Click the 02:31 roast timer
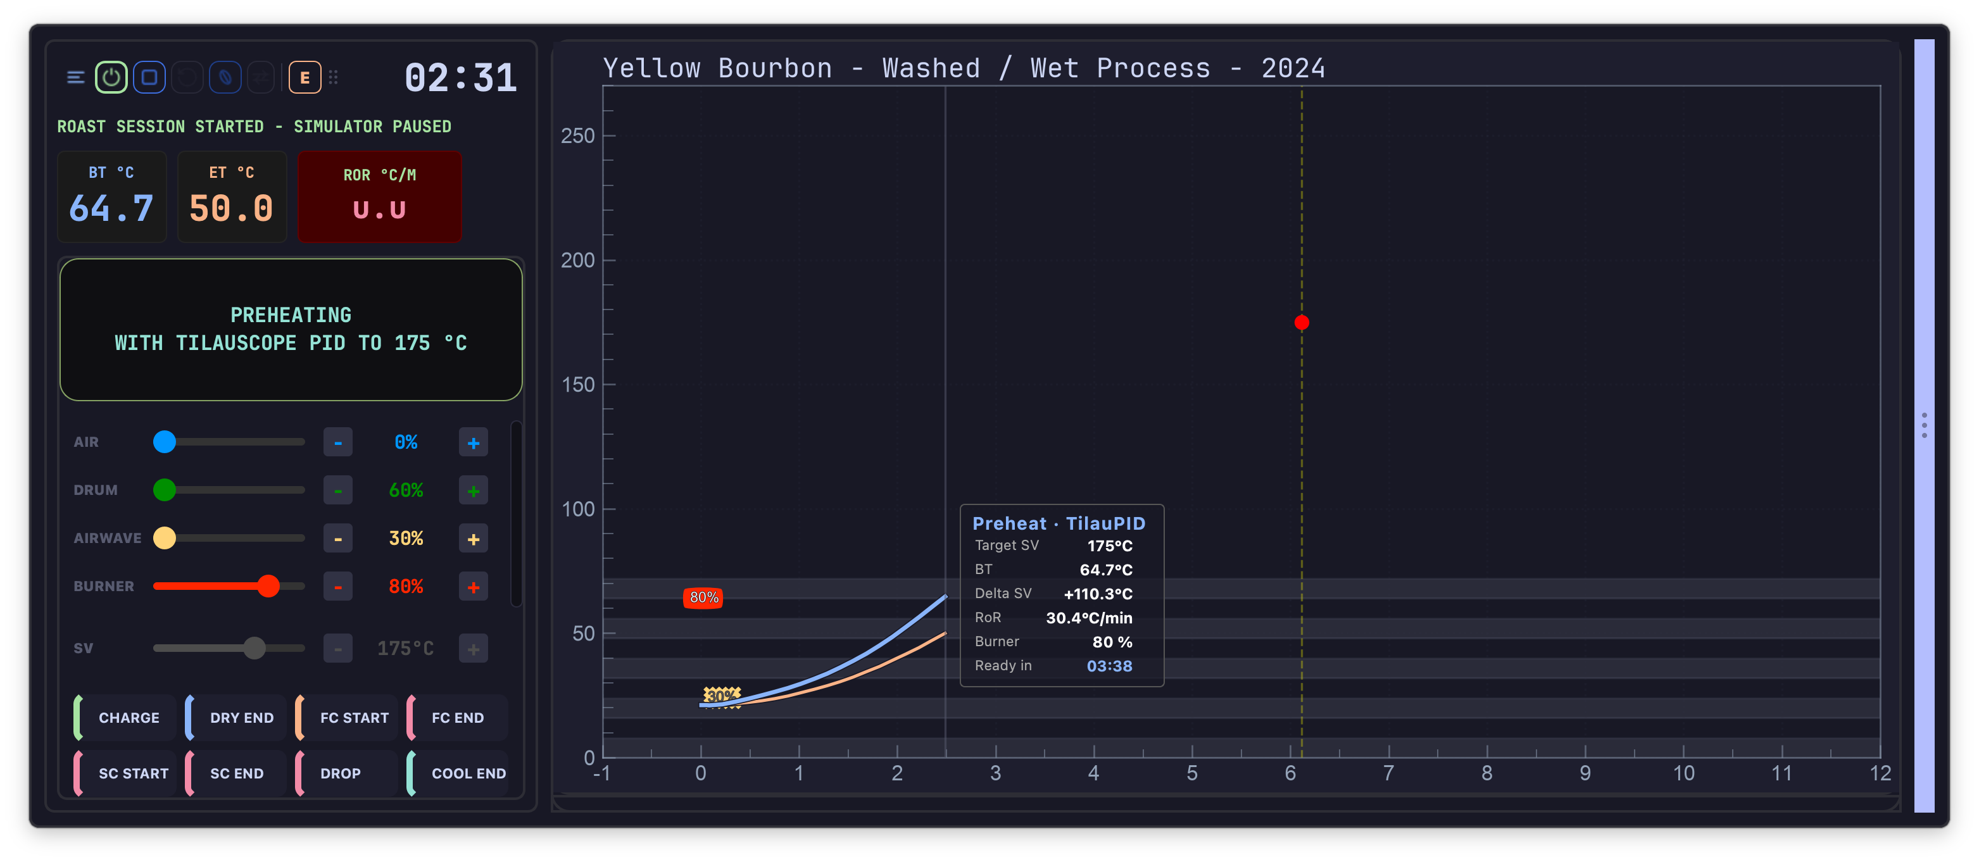Viewport: 1979px width, 862px height. [x=461, y=78]
